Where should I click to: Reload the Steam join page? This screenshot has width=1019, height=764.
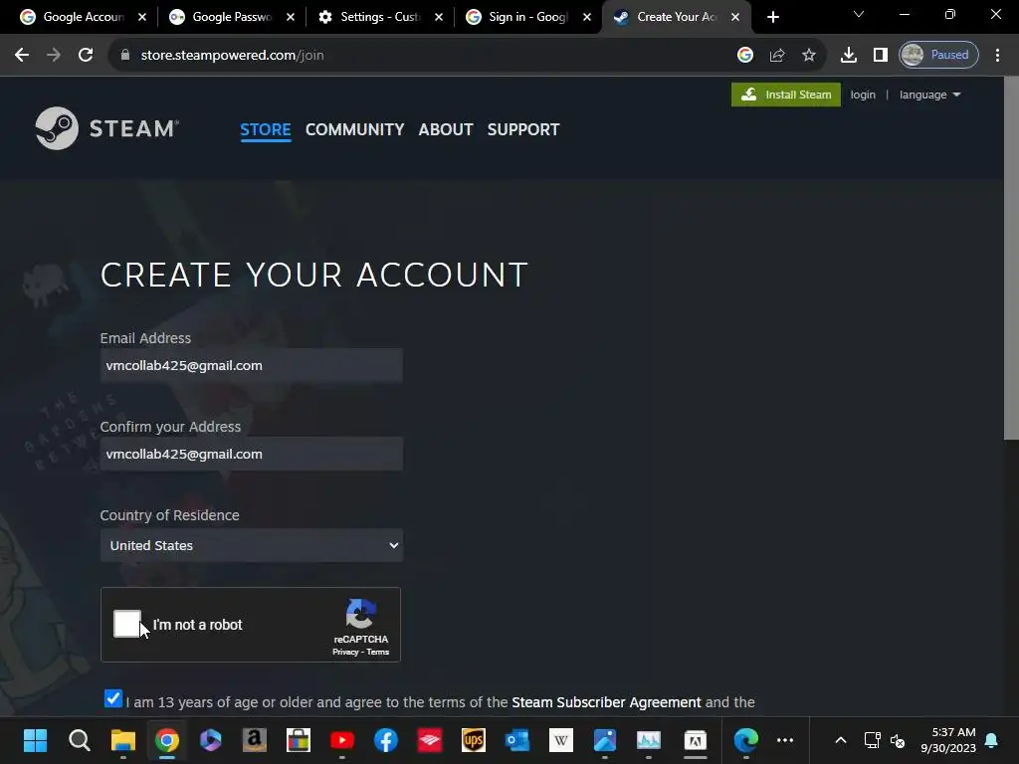tap(86, 56)
